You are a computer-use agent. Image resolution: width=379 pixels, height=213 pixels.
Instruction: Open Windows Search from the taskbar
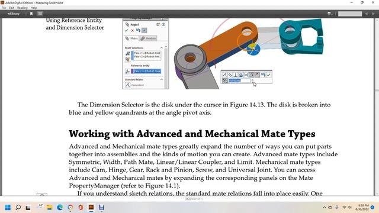coord(18,207)
